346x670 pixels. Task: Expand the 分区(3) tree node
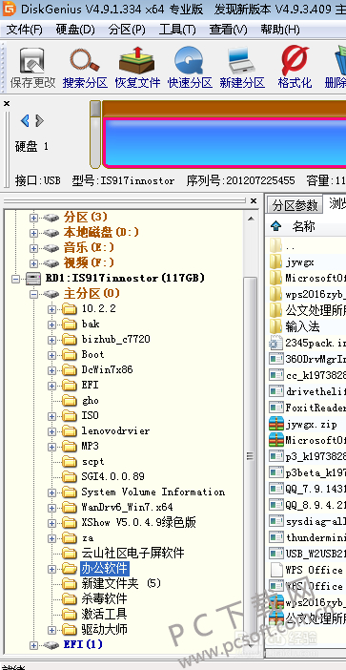tap(33, 218)
